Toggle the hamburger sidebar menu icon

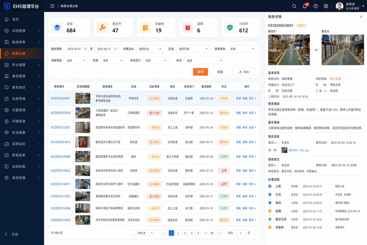pyautogui.click(x=52, y=6)
